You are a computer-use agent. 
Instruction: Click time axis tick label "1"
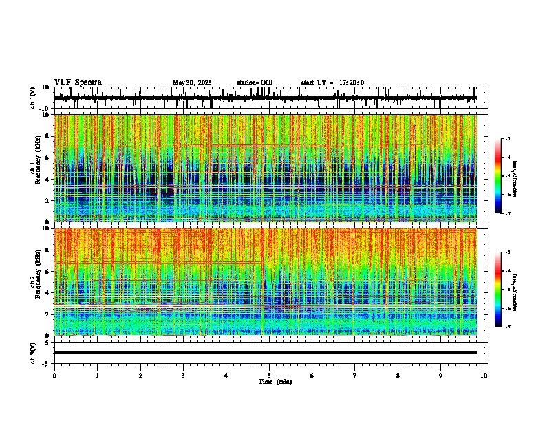point(97,376)
